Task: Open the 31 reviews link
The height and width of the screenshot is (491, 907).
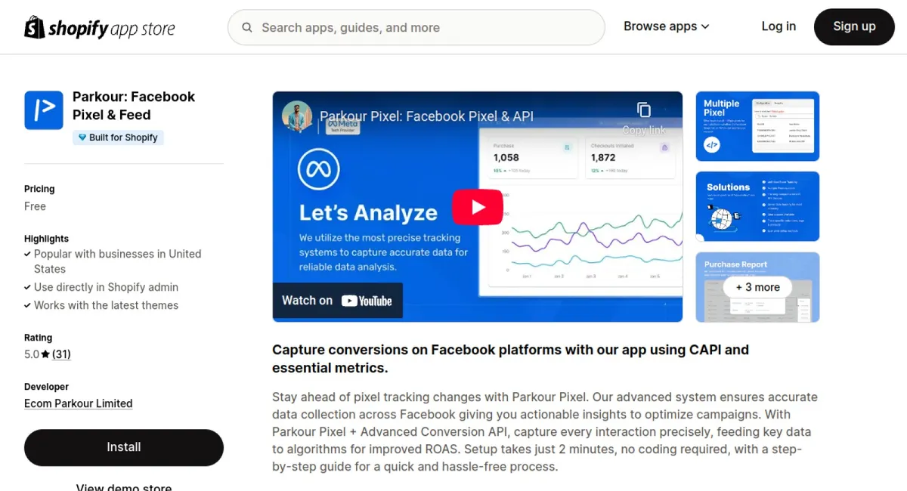Action: (61, 354)
